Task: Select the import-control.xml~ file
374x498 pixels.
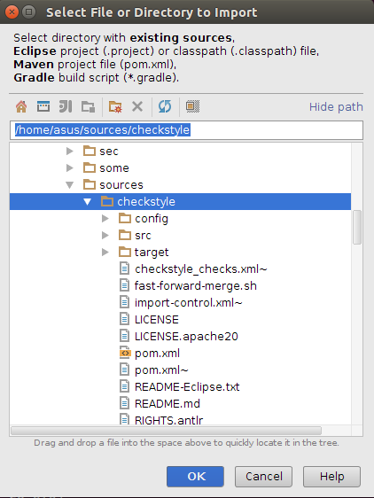Action: tap(188, 303)
